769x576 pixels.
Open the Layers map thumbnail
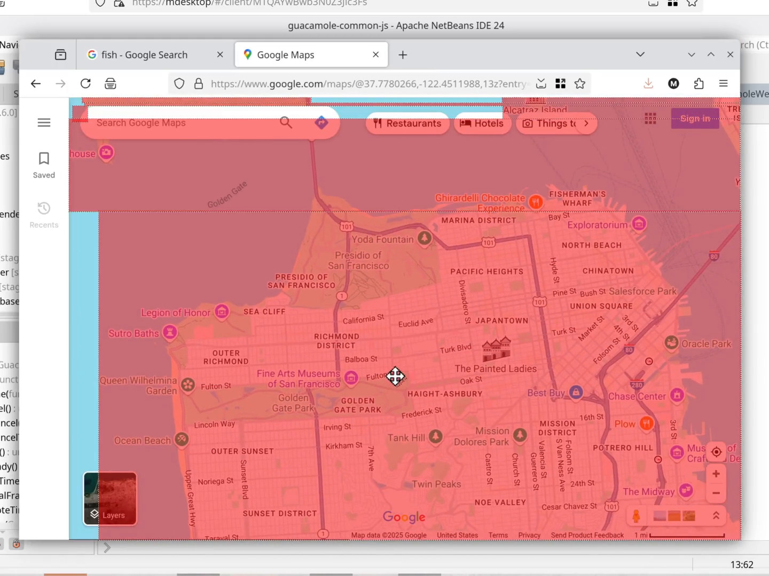pyautogui.click(x=110, y=499)
